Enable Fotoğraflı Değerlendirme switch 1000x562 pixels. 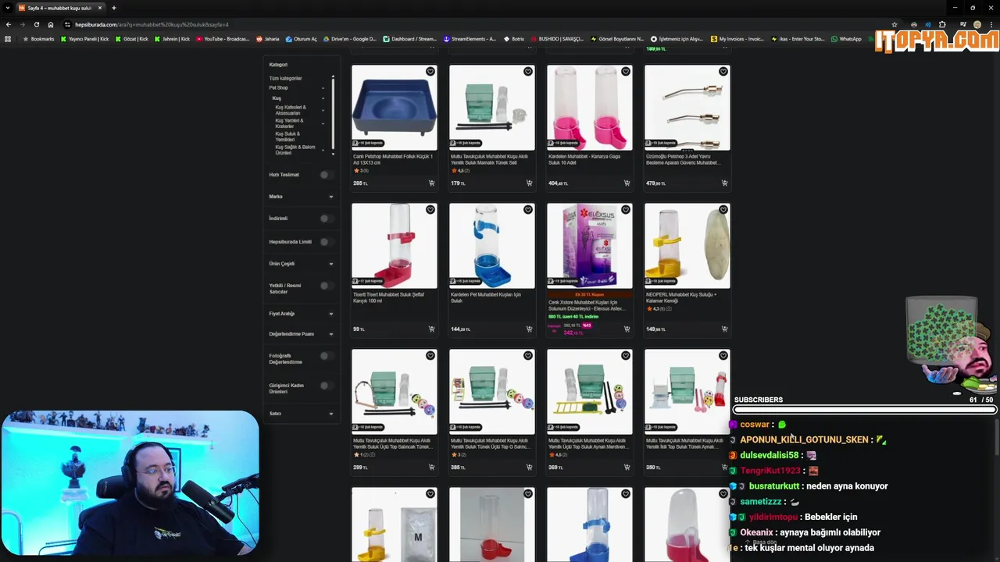(x=327, y=356)
